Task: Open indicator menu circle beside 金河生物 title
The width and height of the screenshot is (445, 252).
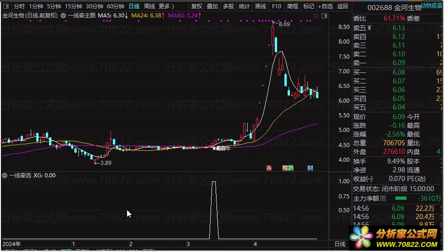Action: coord(63,16)
